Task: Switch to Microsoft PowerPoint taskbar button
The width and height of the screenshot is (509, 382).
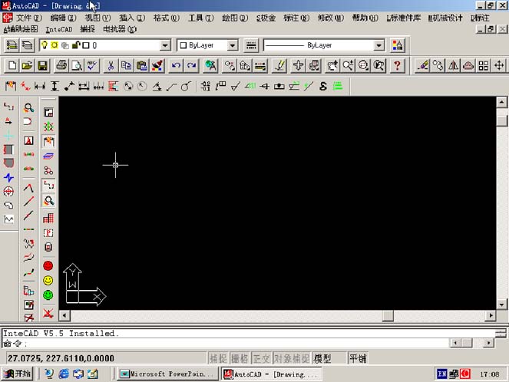Action: pos(168,374)
